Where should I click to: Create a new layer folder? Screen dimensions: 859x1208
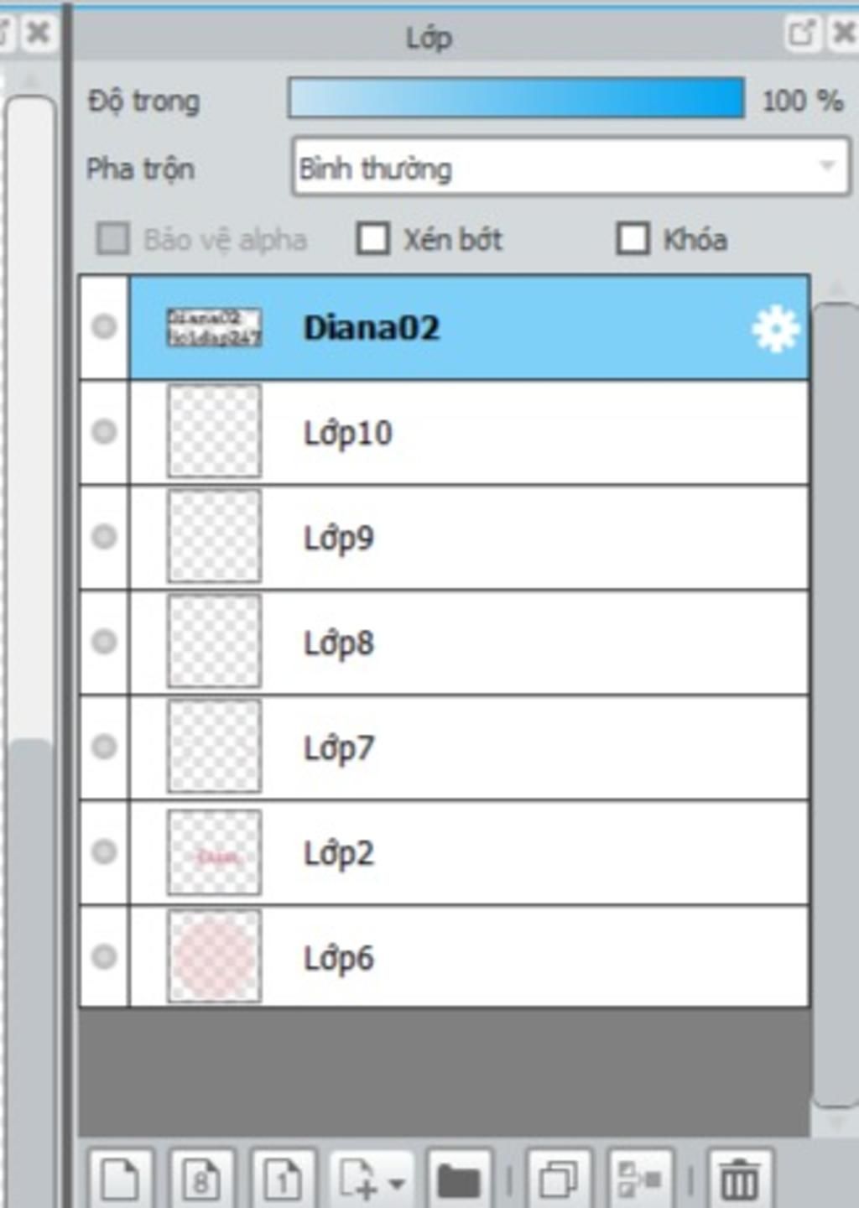pos(459,1179)
